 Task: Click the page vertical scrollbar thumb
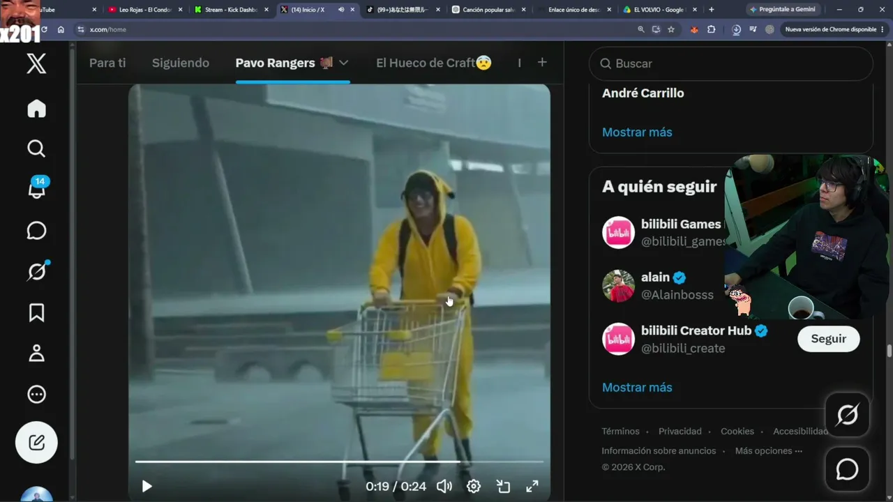coord(890,351)
